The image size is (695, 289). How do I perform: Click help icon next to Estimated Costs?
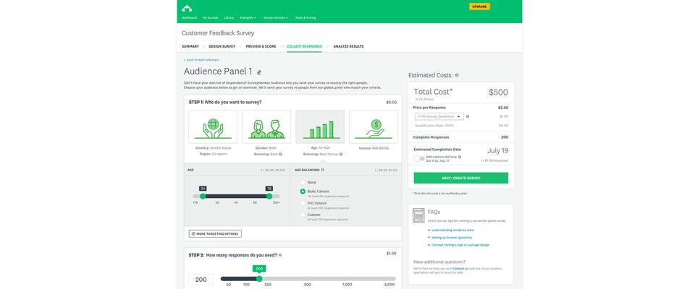pyautogui.click(x=457, y=75)
